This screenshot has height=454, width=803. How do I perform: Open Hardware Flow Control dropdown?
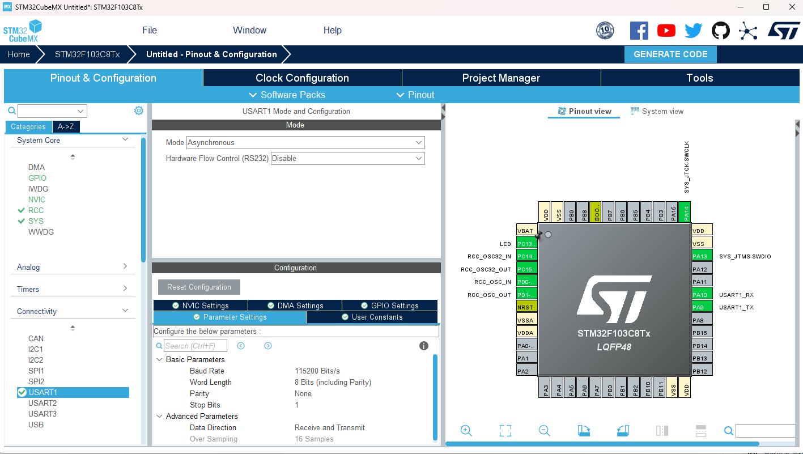tap(348, 158)
